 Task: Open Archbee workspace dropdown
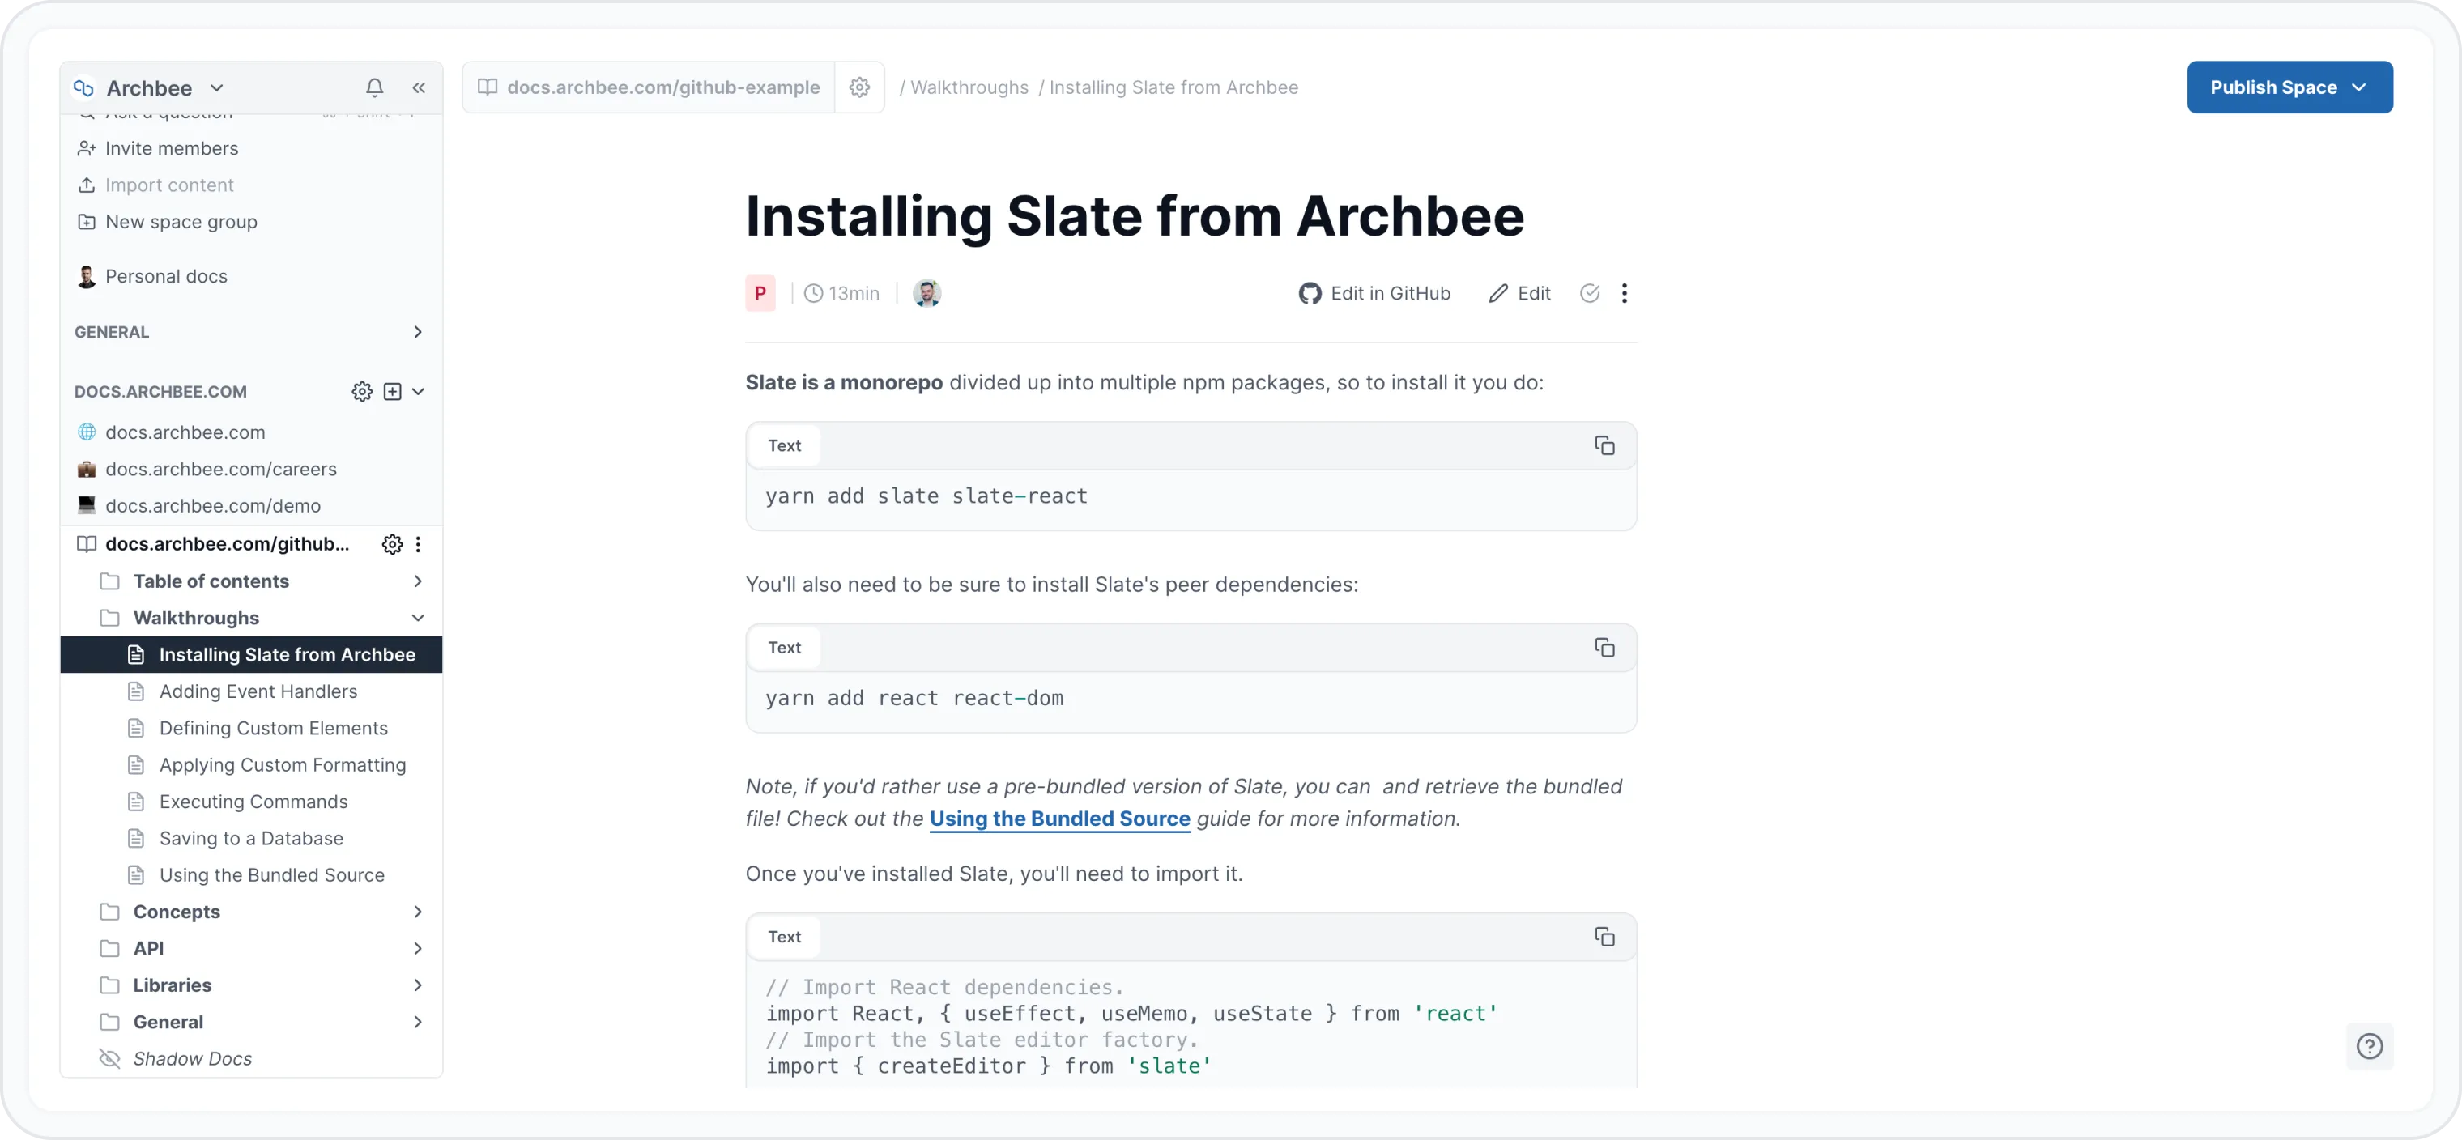[x=217, y=88]
